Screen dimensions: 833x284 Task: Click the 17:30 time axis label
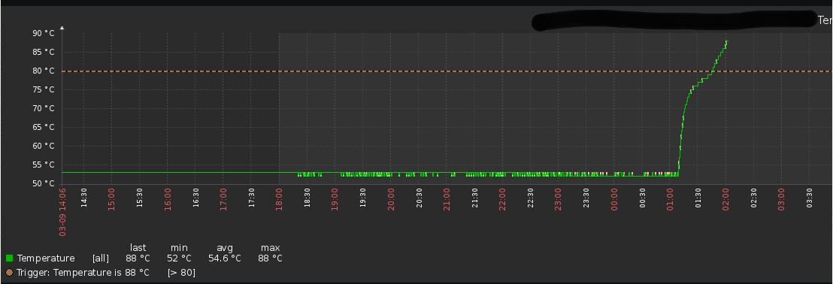(x=251, y=198)
